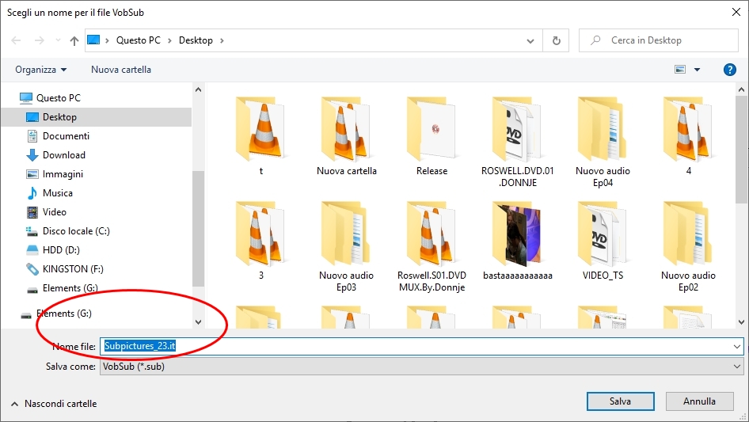Open the address bar history dropdown
Screen dimensions: 749x422
530,40
